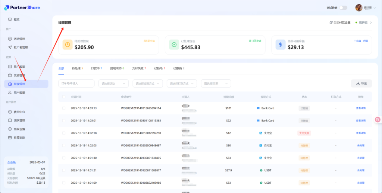Open 用户数据 sidebar icon

tap(10, 92)
